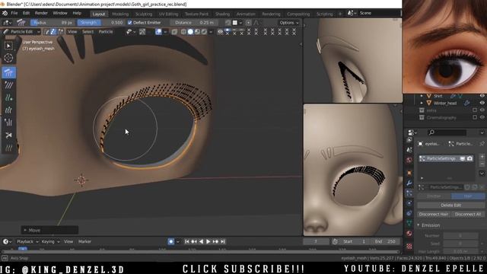The height and width of the screenshot is (274, 487).
Task: Toggle the Deflect Emitter checkbox
Action: pos(130,23)
